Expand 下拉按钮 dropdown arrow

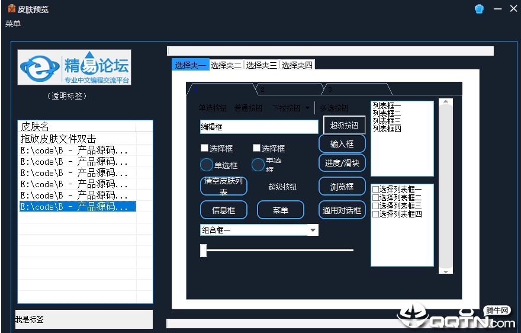pyautogui.click(x=307, y=108)
